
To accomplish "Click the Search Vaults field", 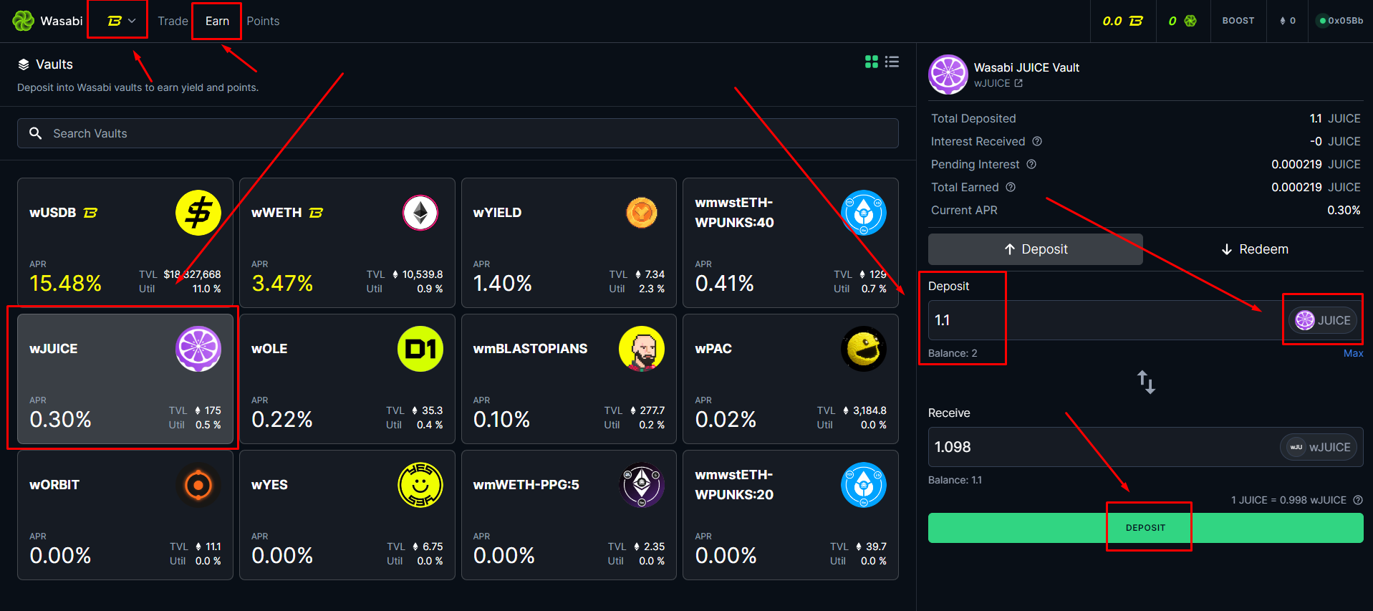I will [458, 133].
